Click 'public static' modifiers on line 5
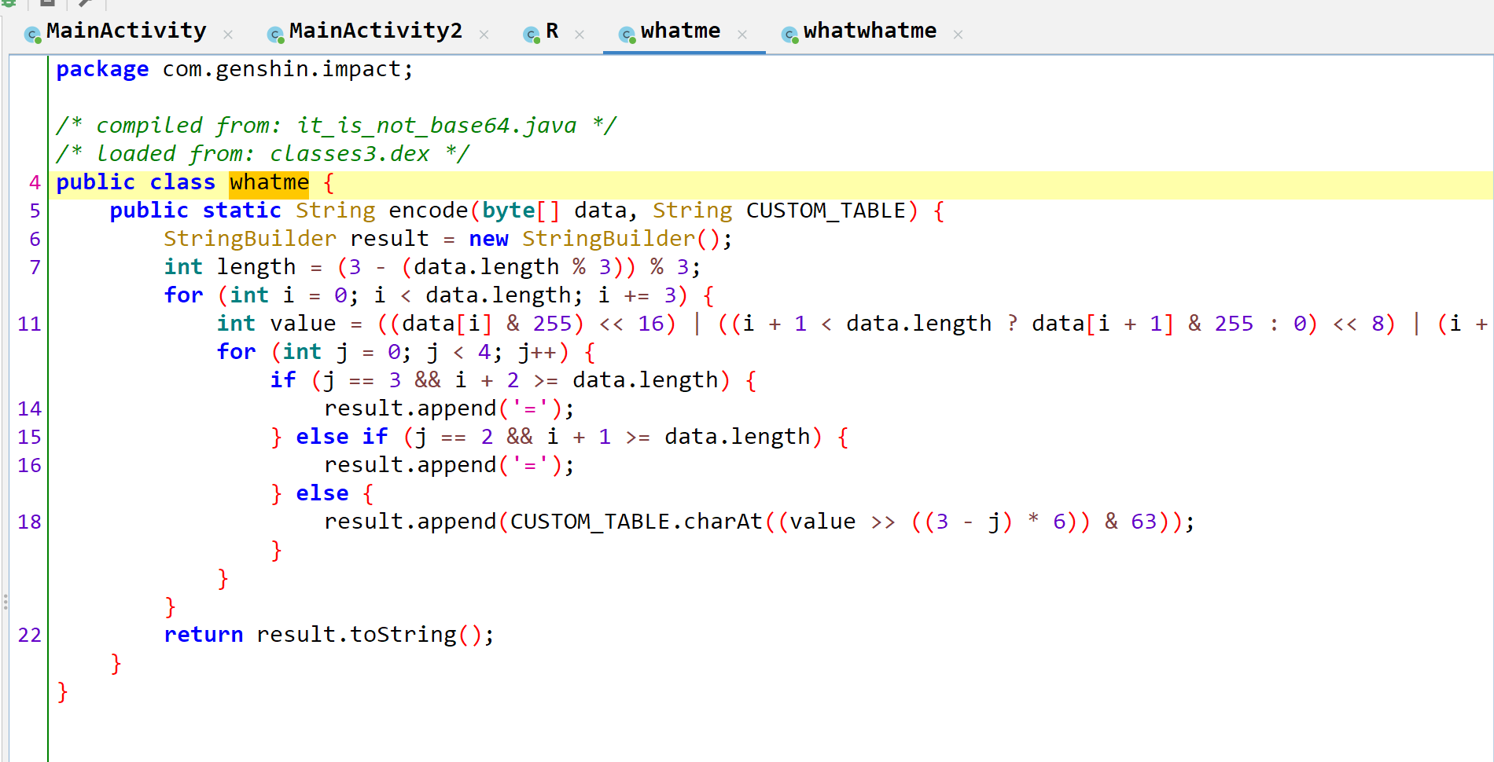Viewport: 1494px width, 762px height. (195, 211)
